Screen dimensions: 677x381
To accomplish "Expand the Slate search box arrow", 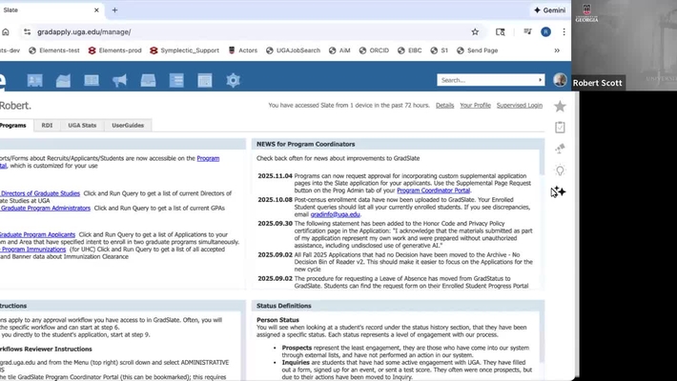I will (x=540, y=81).
